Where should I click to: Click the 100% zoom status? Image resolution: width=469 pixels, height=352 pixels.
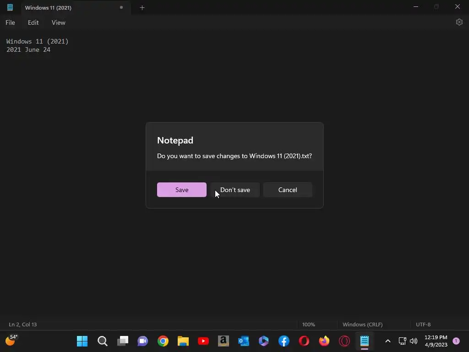308,324
